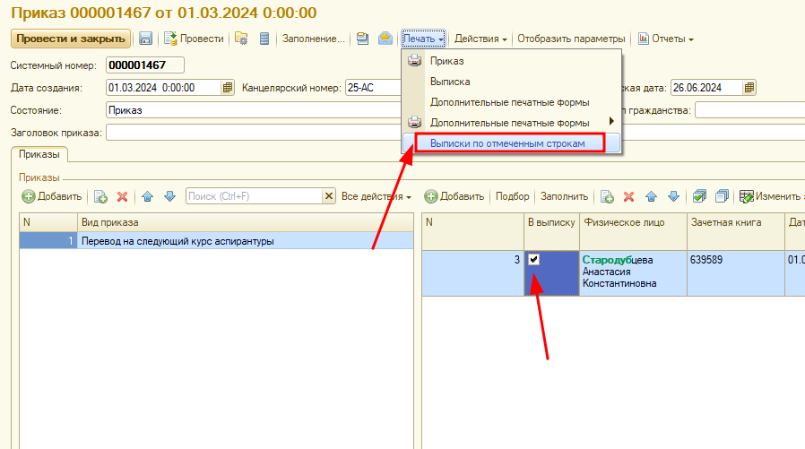Image resolution: width=805 pixels, height=449 pixels.
Task: Select 'Выписки по отмеченным строкам' menu item
Action: (x=507, y=143)
